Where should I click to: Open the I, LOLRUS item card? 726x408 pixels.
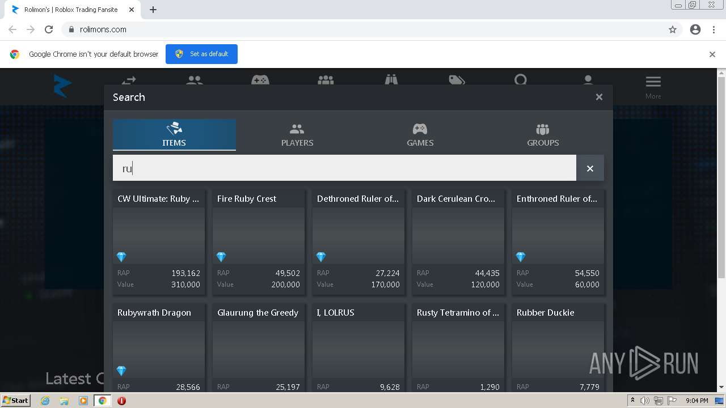pos(358,348)
